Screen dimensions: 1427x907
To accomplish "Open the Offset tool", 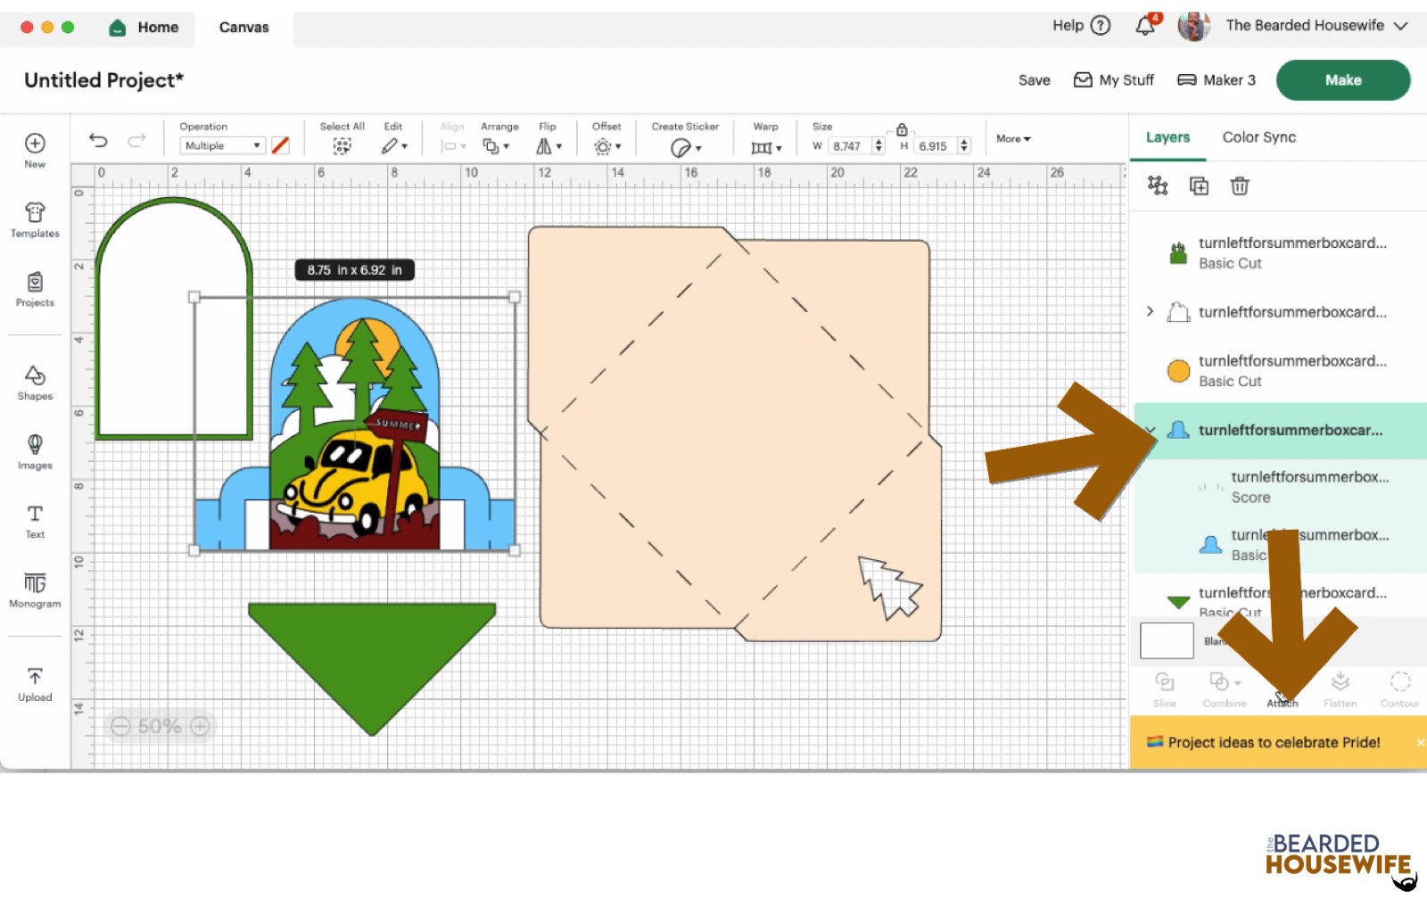I will point(606,146).
